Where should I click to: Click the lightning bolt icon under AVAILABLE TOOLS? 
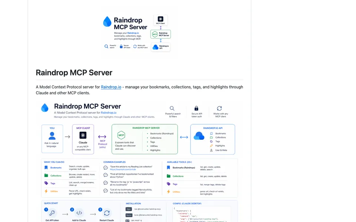tap(168, 192)
